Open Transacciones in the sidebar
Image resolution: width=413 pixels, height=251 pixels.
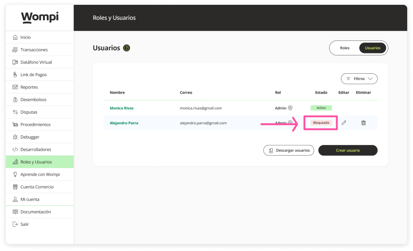coord(34,50)
